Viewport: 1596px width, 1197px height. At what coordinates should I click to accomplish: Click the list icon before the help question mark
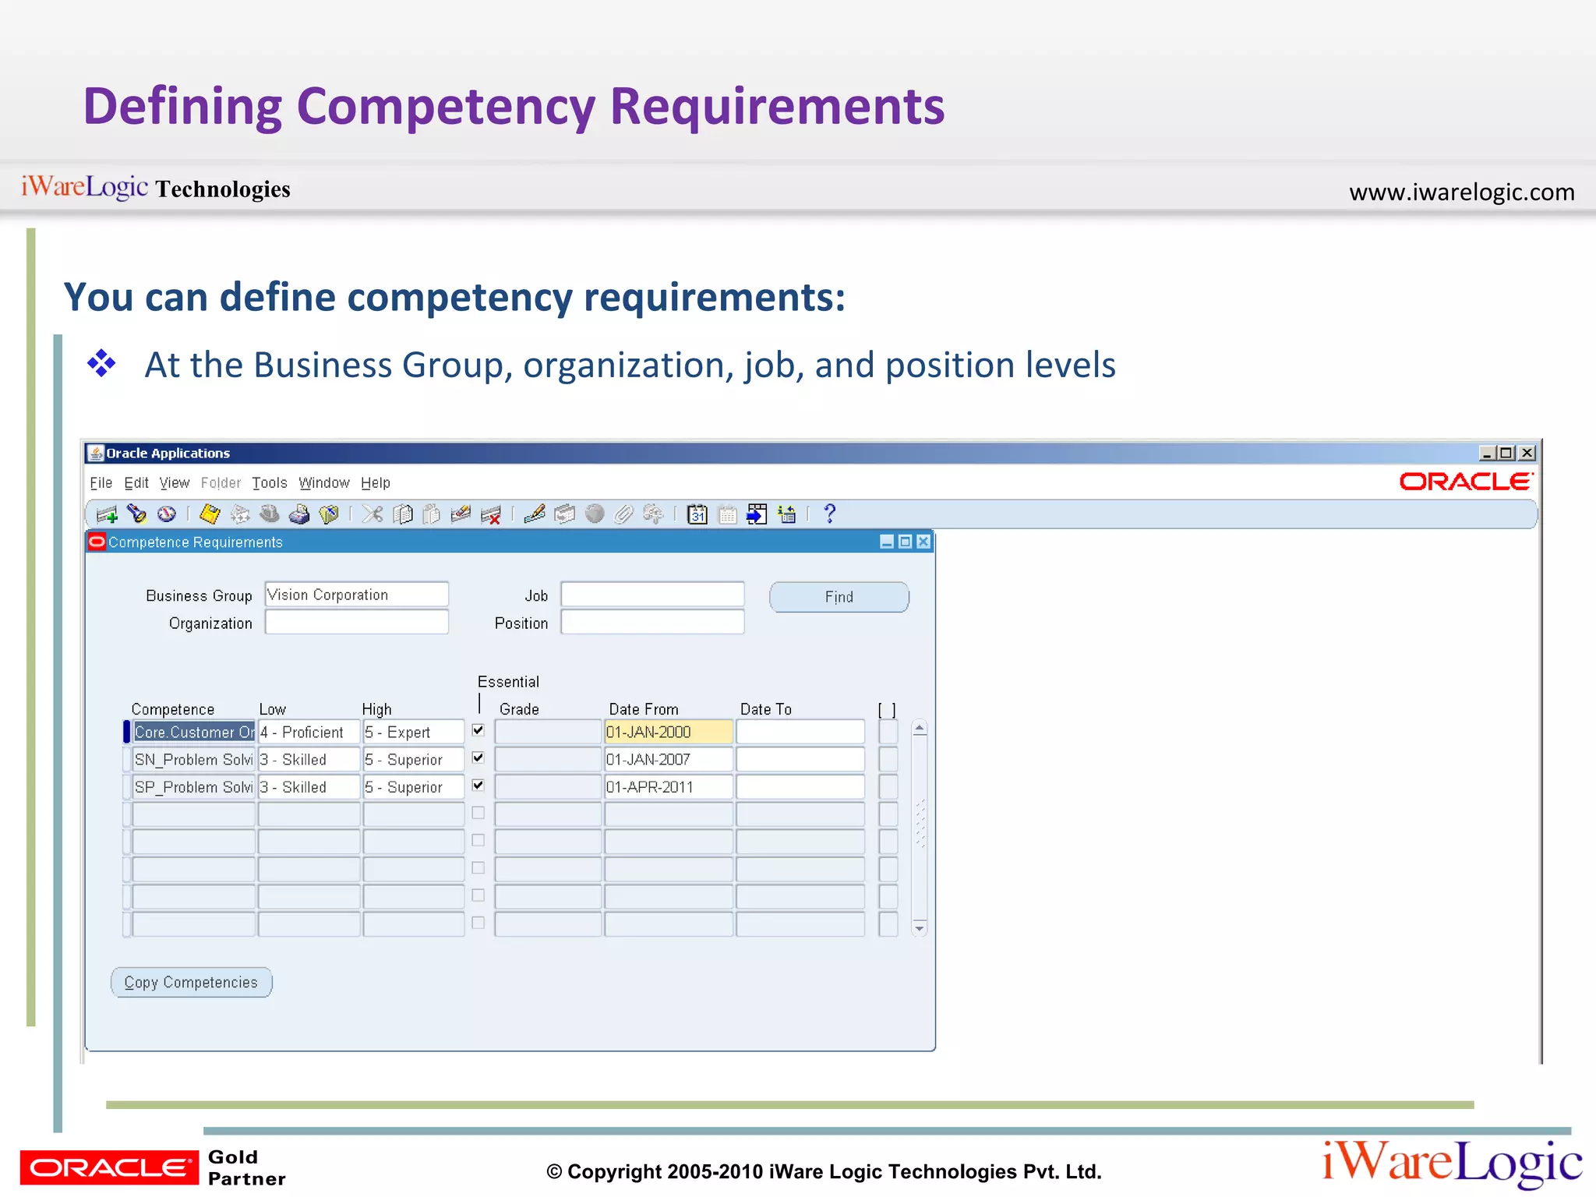point(786,514)
